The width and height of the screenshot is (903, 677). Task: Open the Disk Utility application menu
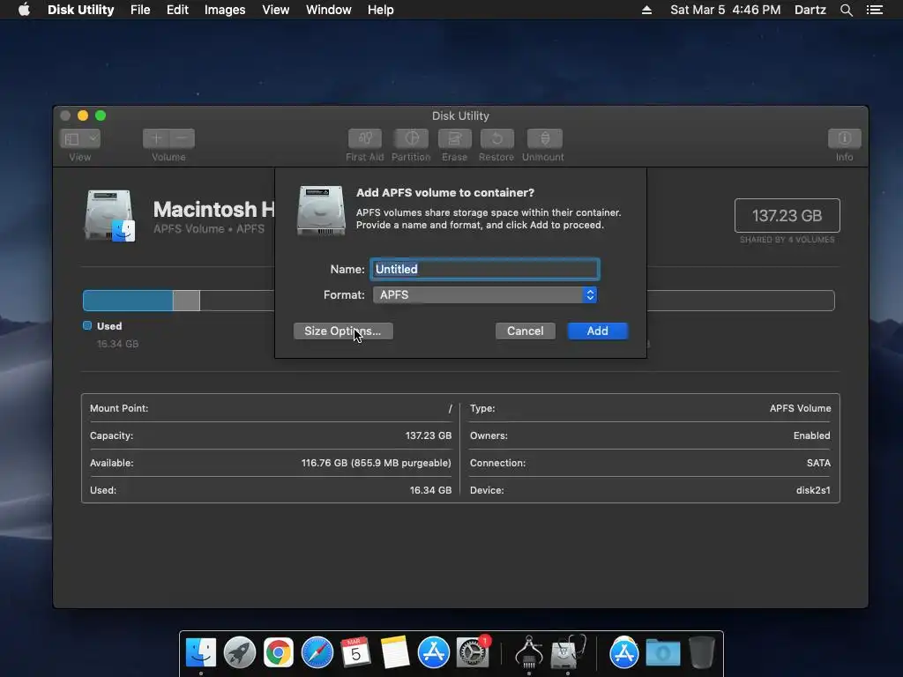tap(80, 10)
